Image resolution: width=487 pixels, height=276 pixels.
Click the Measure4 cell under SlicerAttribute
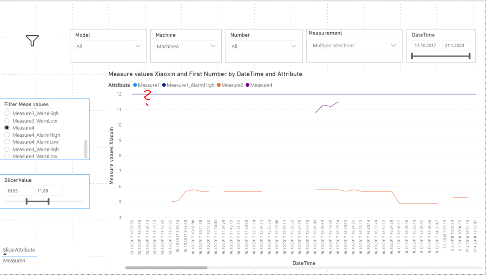[x=14, y=260]
